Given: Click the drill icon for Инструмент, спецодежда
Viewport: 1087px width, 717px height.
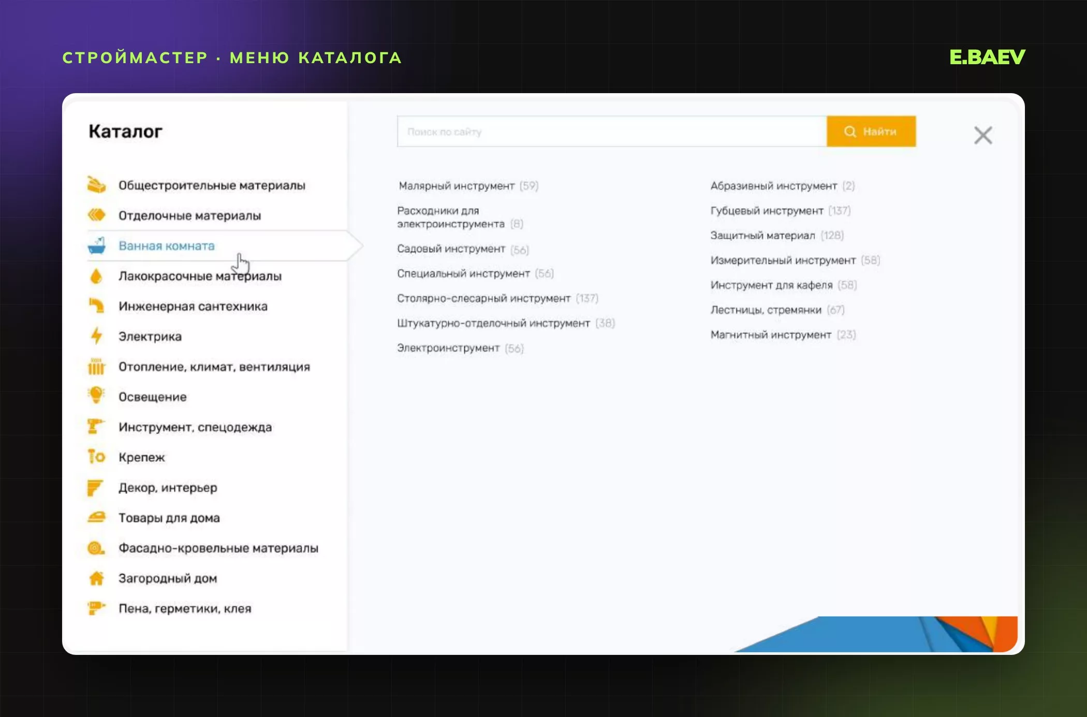Looking at the screenshot, I should point(96,427).
